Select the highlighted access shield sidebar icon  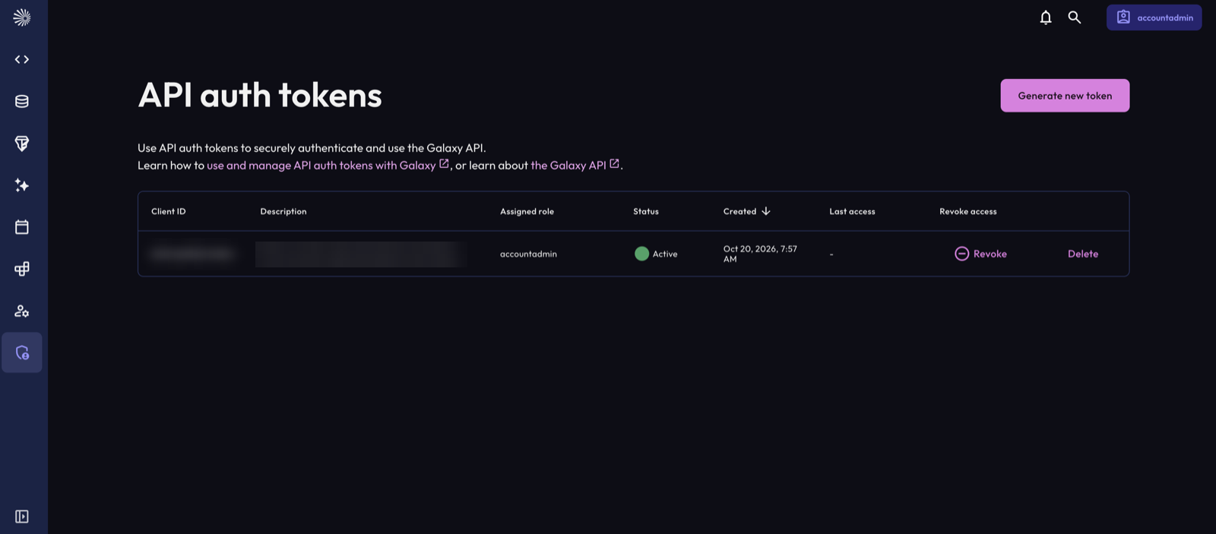22,352
